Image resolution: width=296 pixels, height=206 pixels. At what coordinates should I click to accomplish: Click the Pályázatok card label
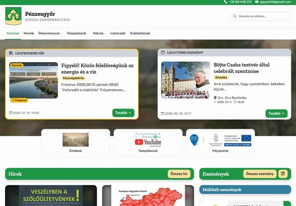pos(220,151)
